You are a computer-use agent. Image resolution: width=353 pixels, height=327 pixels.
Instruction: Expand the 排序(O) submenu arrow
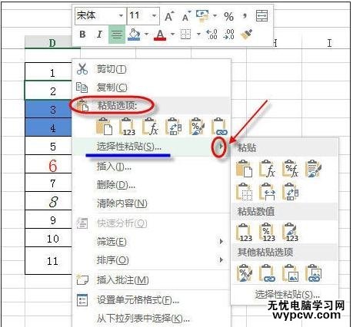[x=221, y=260]
